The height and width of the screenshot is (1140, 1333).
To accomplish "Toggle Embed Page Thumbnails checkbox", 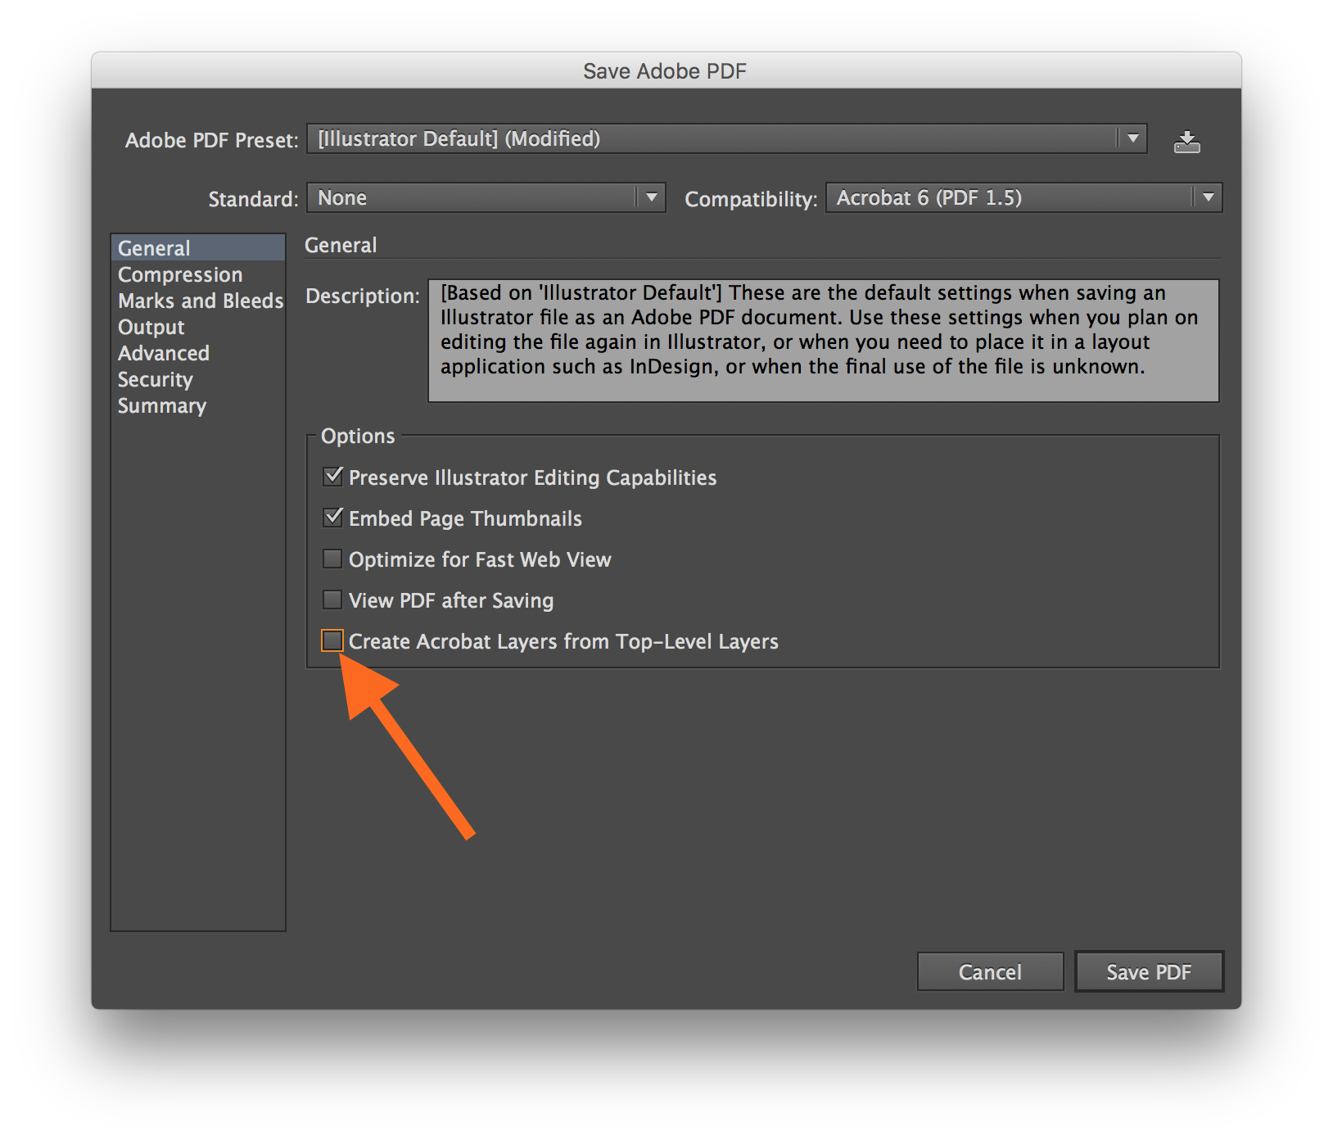I will 332,518.
